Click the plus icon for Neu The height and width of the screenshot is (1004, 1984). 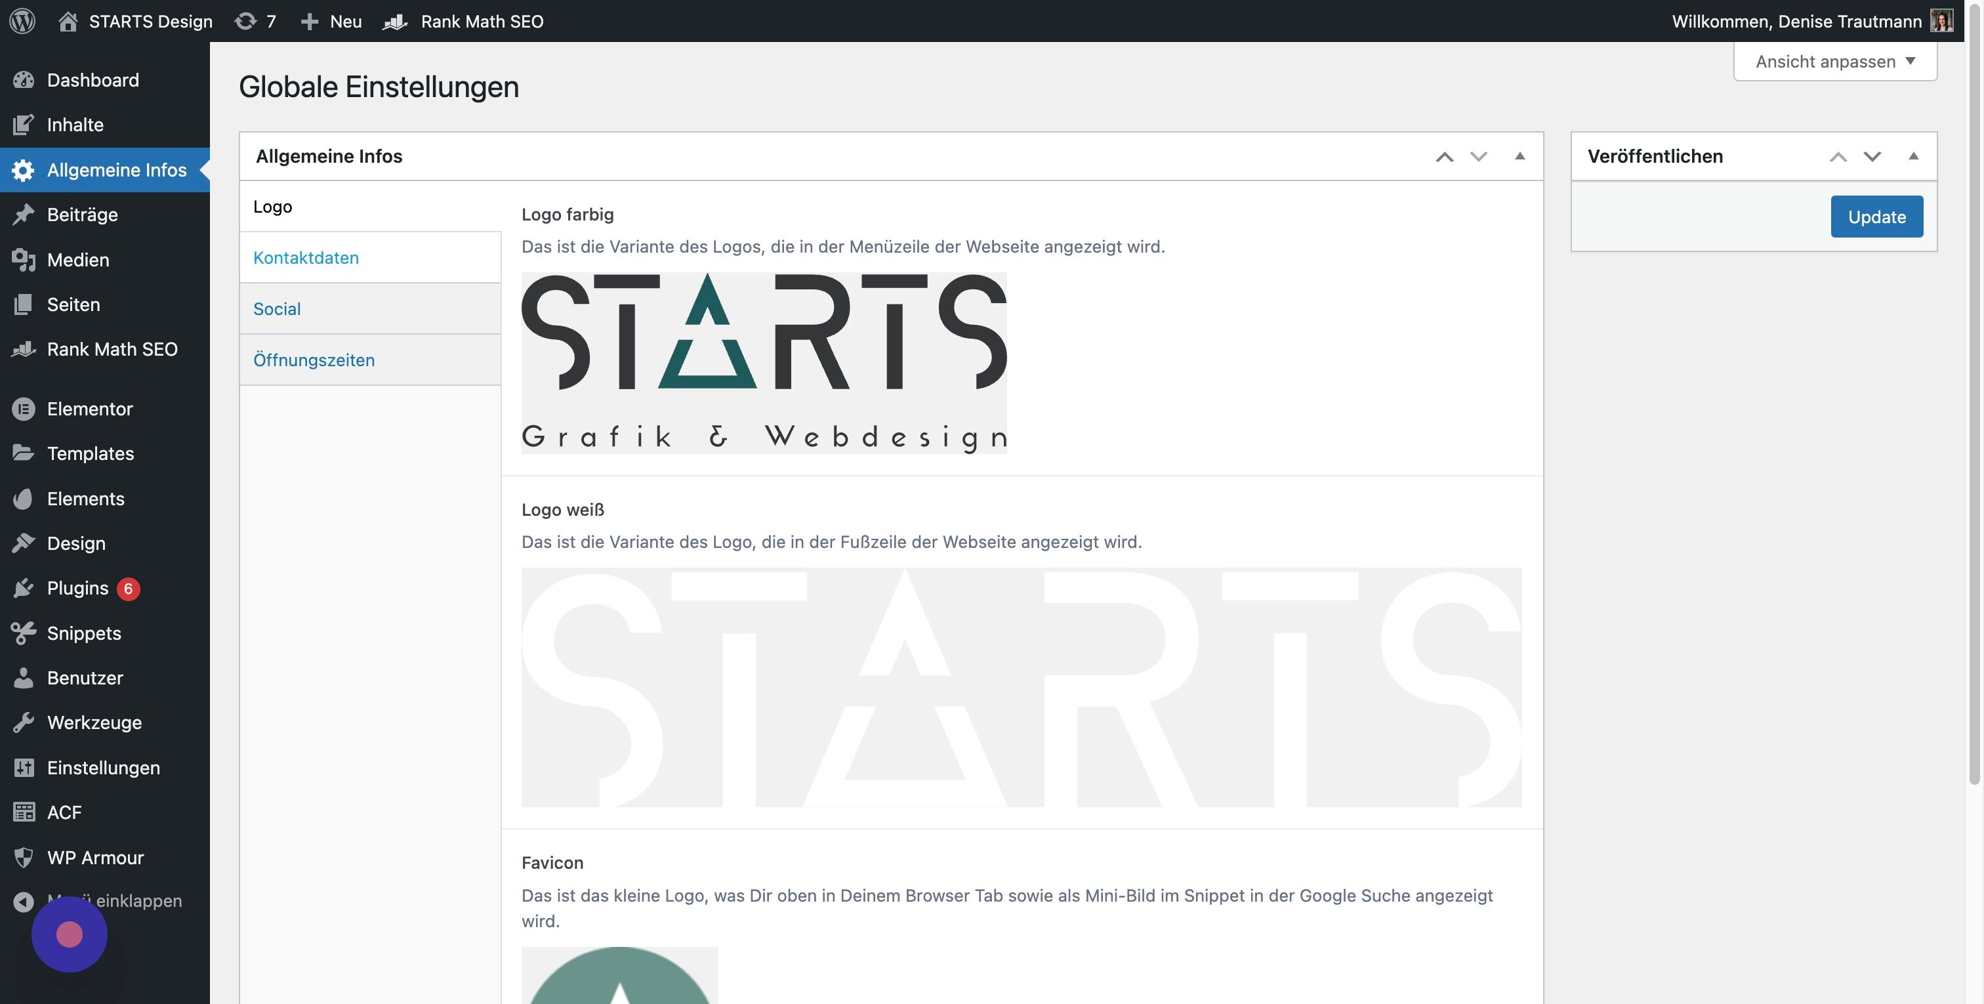(310, 21)
